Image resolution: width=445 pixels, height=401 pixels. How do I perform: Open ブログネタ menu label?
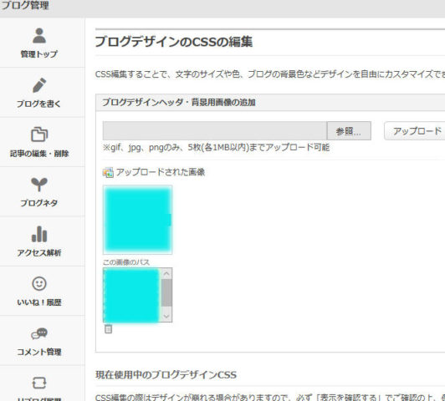click(39, 203)
